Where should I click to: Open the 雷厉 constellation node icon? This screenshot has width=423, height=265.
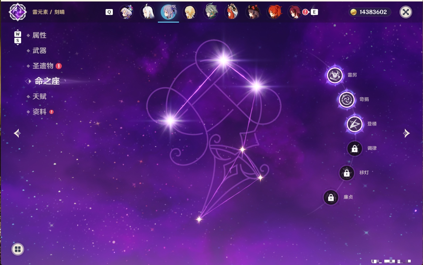(x=335, y=75)
